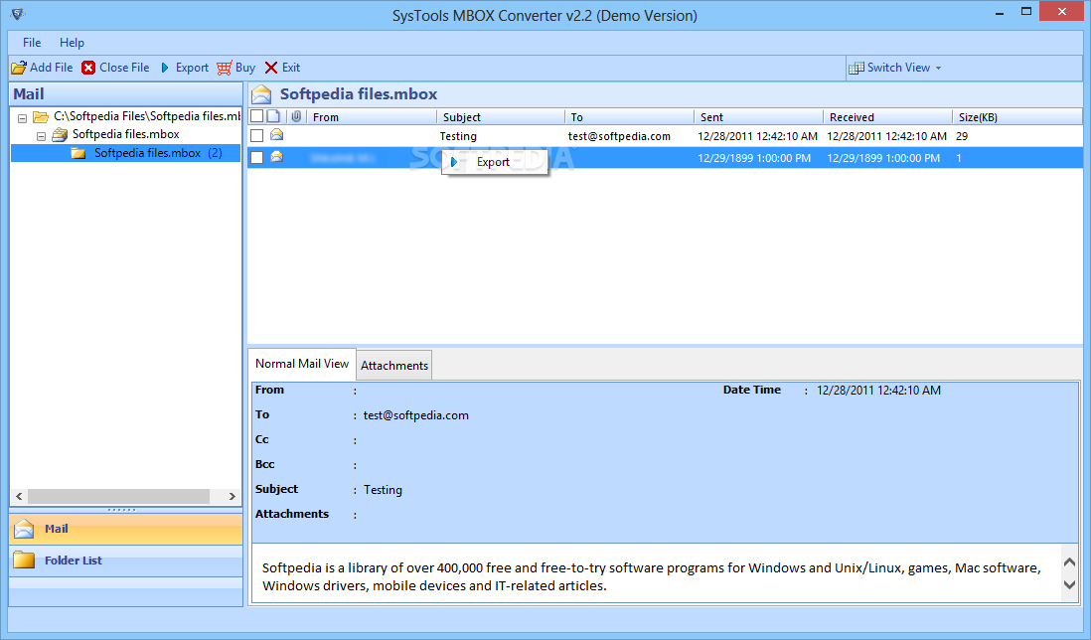
Task: Select the Folder List pane button
Action: click(126, 560)
